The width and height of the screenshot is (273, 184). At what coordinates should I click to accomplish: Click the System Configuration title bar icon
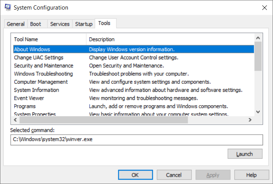click(8, 8)
